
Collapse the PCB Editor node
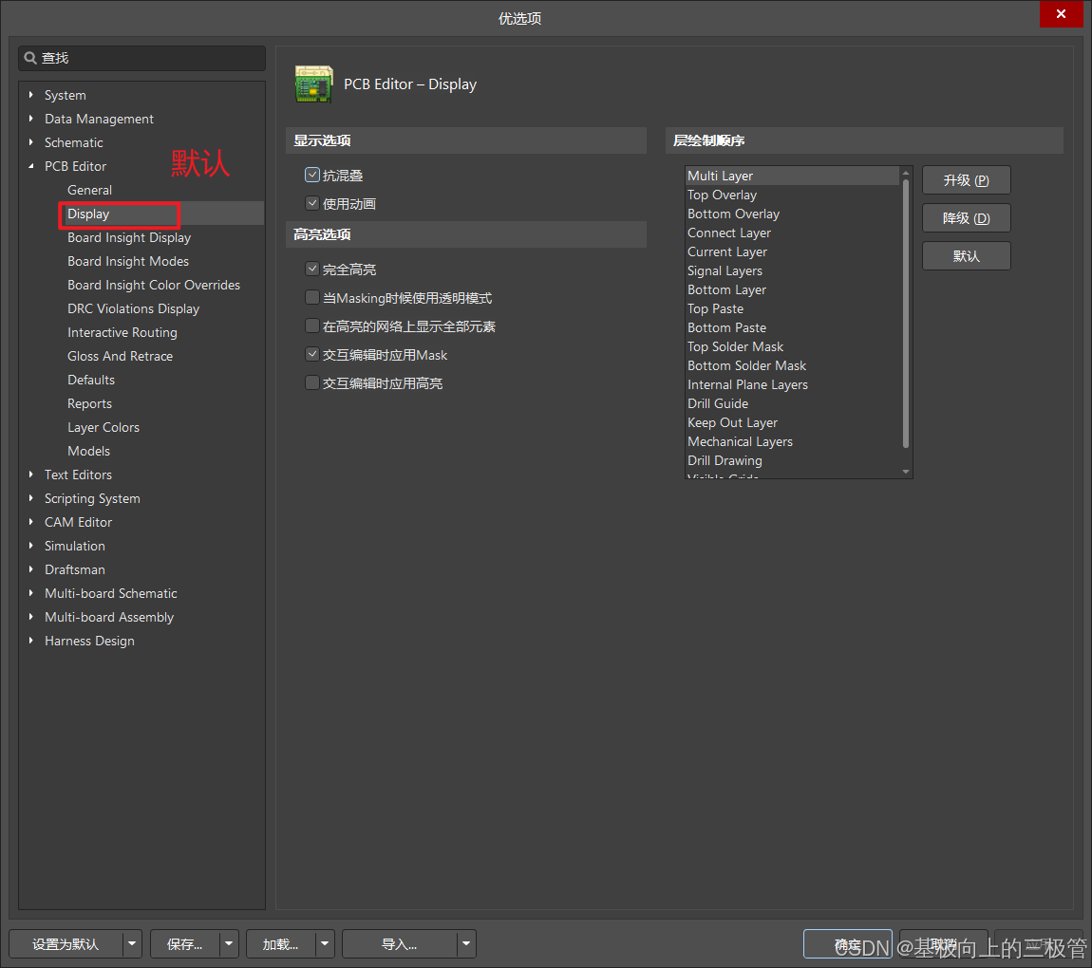point(30,166)
